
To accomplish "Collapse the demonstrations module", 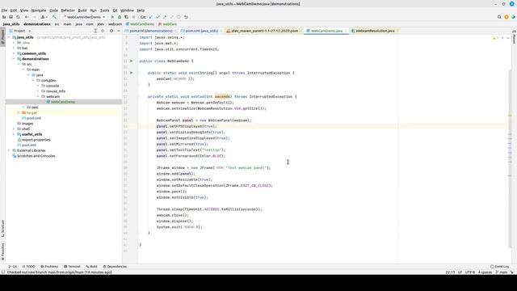I will [14, 59].
